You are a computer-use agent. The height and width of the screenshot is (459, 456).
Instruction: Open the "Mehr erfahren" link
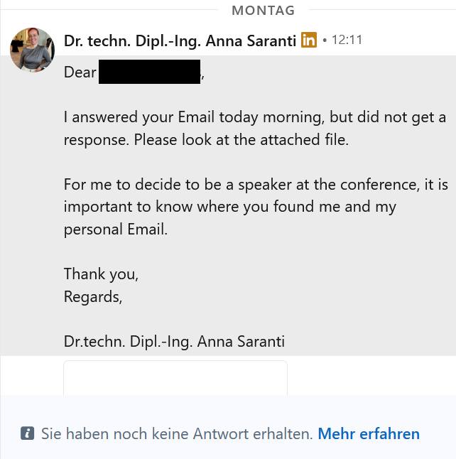(x=369, y=433)
